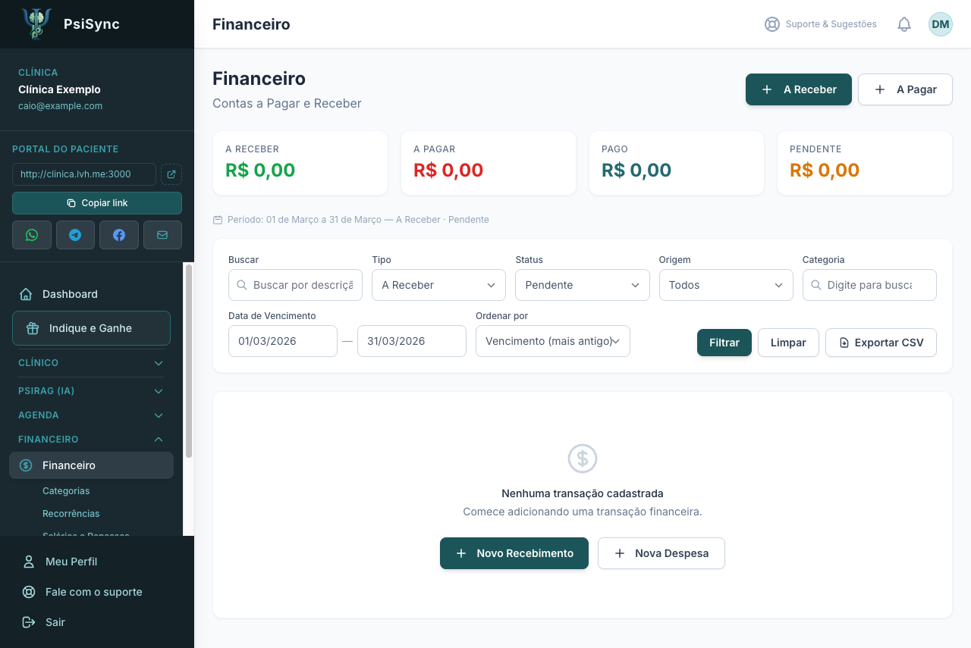Focus the Categoria search input
Screen dimensions: 971x648
click(869, 285)
